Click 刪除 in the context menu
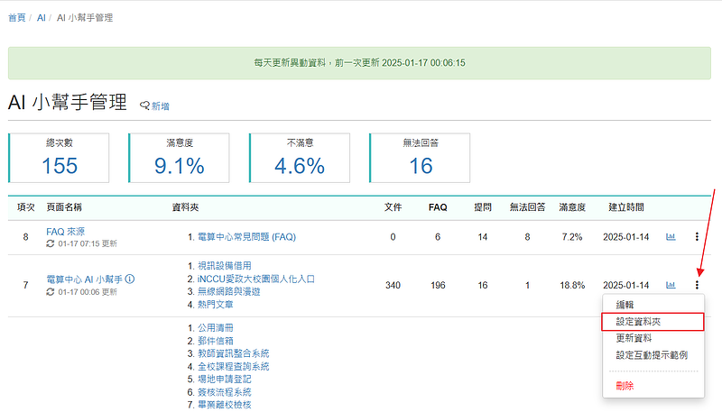The width and height of the screenshot is (722, 412). [x=625, y=385]
